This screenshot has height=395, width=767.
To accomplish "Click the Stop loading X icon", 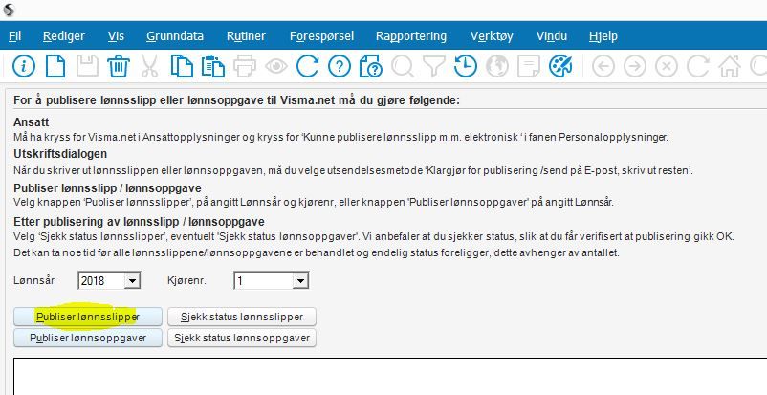I will 667,66.
